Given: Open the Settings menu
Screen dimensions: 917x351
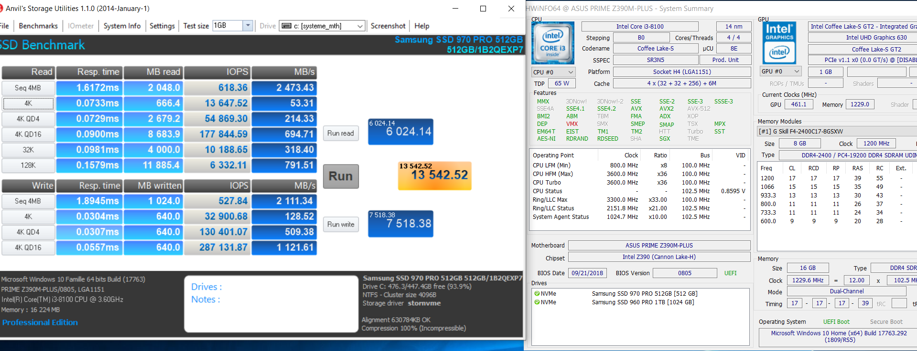Looking at the screenshot, I should pyautogui.click(x=162, y=26).
